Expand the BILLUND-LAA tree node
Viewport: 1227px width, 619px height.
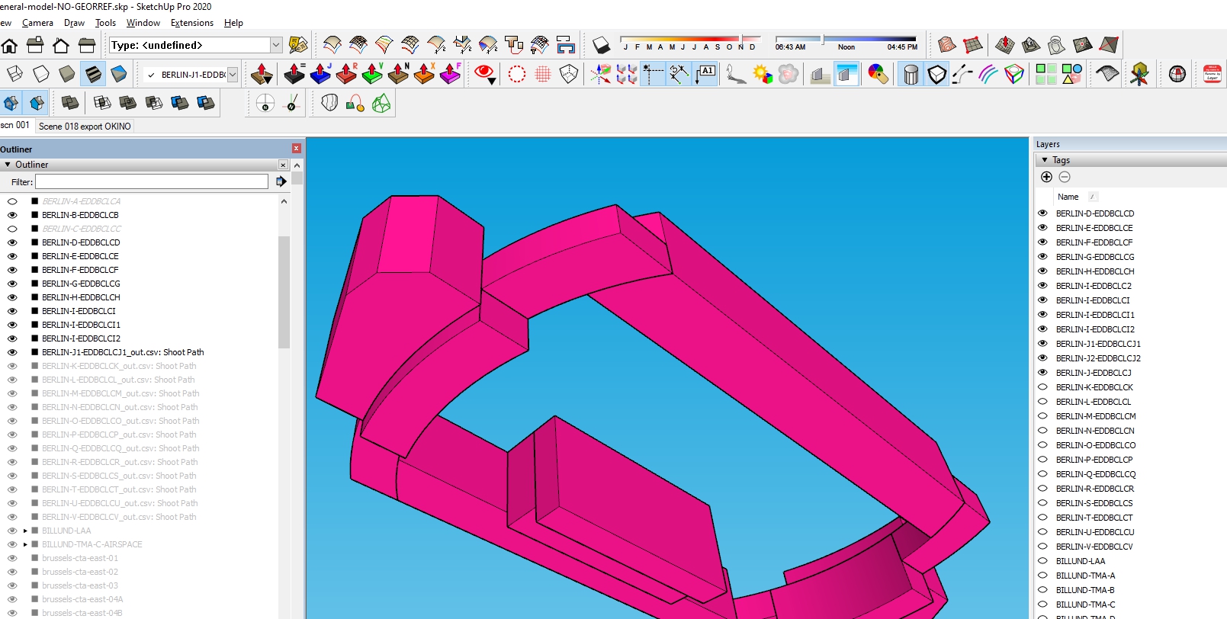(x=25, y=531)
